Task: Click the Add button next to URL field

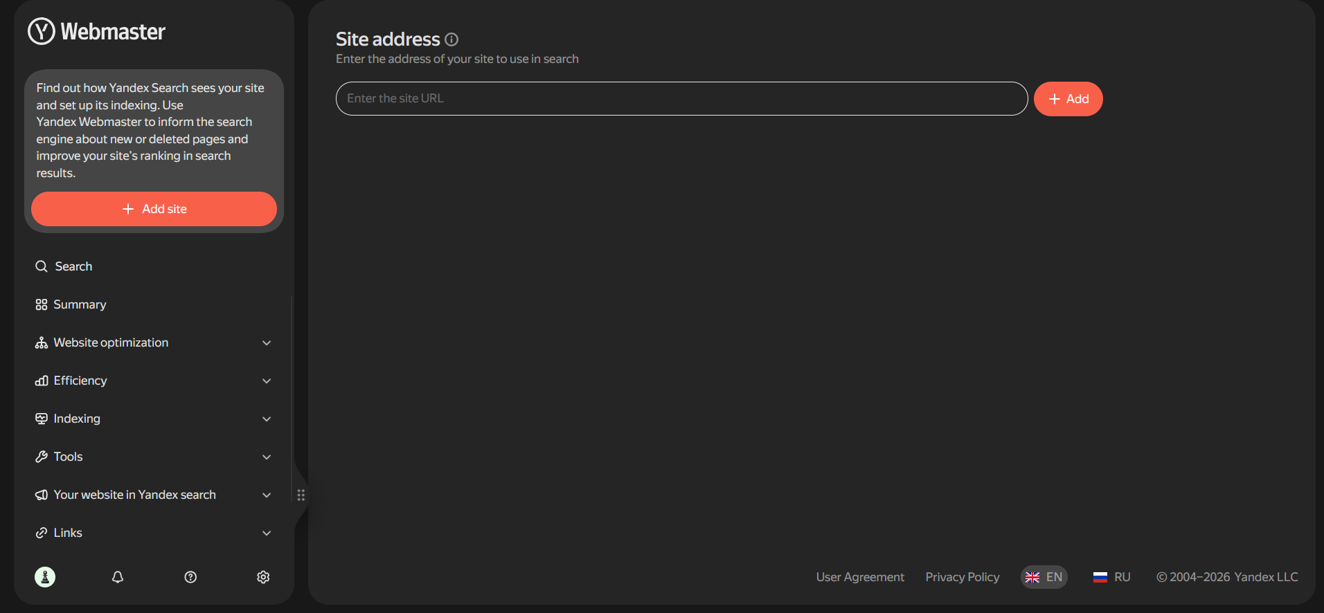Action: pyautogui.click(x=1068, y=99)
